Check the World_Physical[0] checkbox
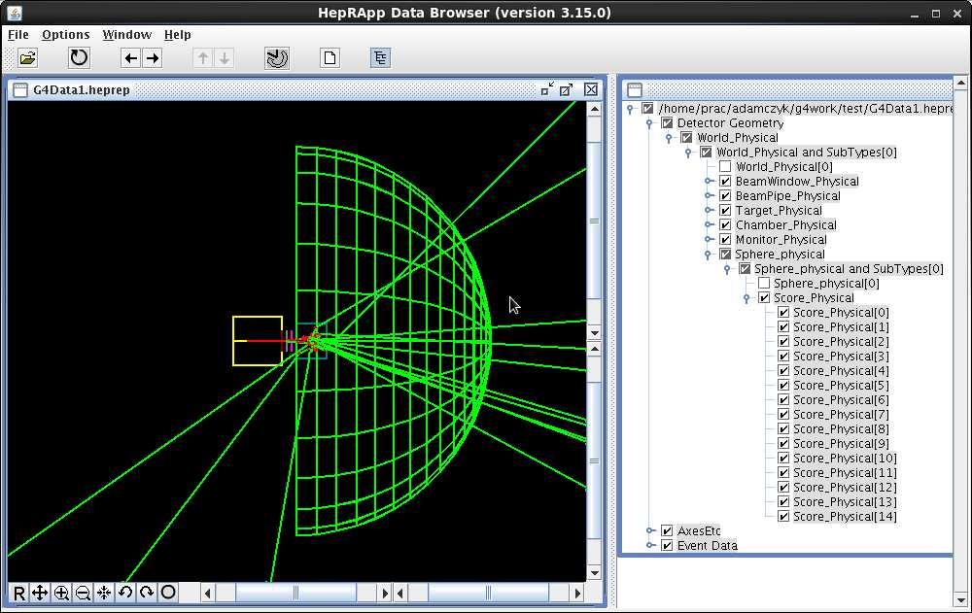Viewport: 972px width, 613px height. [x=725, y=167]
